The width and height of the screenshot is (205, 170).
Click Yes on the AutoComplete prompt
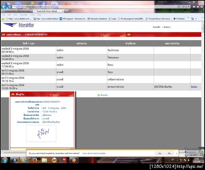point(160,153)
